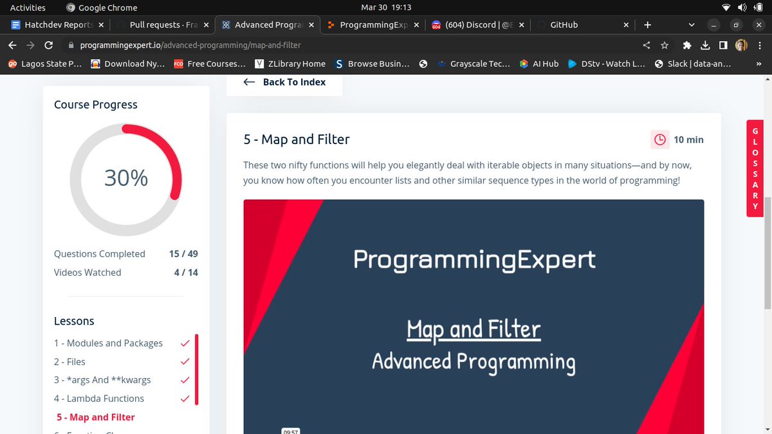Open Free Courses bookmark
This screenshot has height=434, width=772.
point(210,64)
